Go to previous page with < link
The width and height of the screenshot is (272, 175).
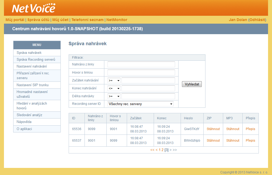coord(157,150)
